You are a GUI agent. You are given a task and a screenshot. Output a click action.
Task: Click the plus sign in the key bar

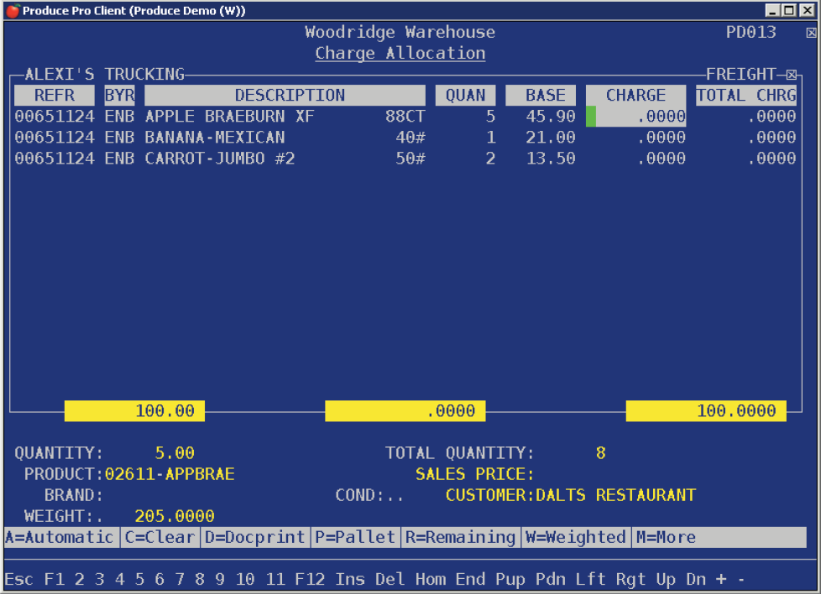coord(721,580)
